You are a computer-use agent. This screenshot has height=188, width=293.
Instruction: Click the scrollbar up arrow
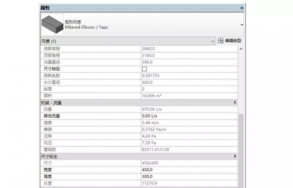tap(241, 49)
